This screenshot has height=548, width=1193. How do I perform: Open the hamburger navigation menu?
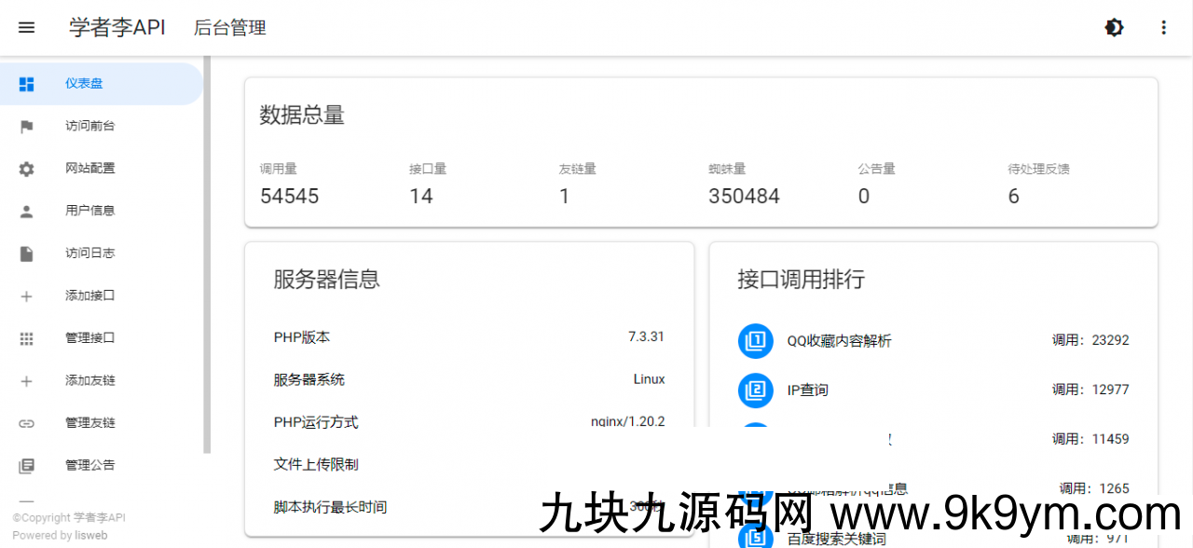coord(26,28)
